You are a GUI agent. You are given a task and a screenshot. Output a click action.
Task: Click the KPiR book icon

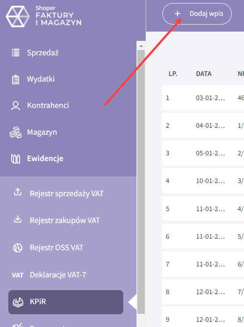point(18,302)
